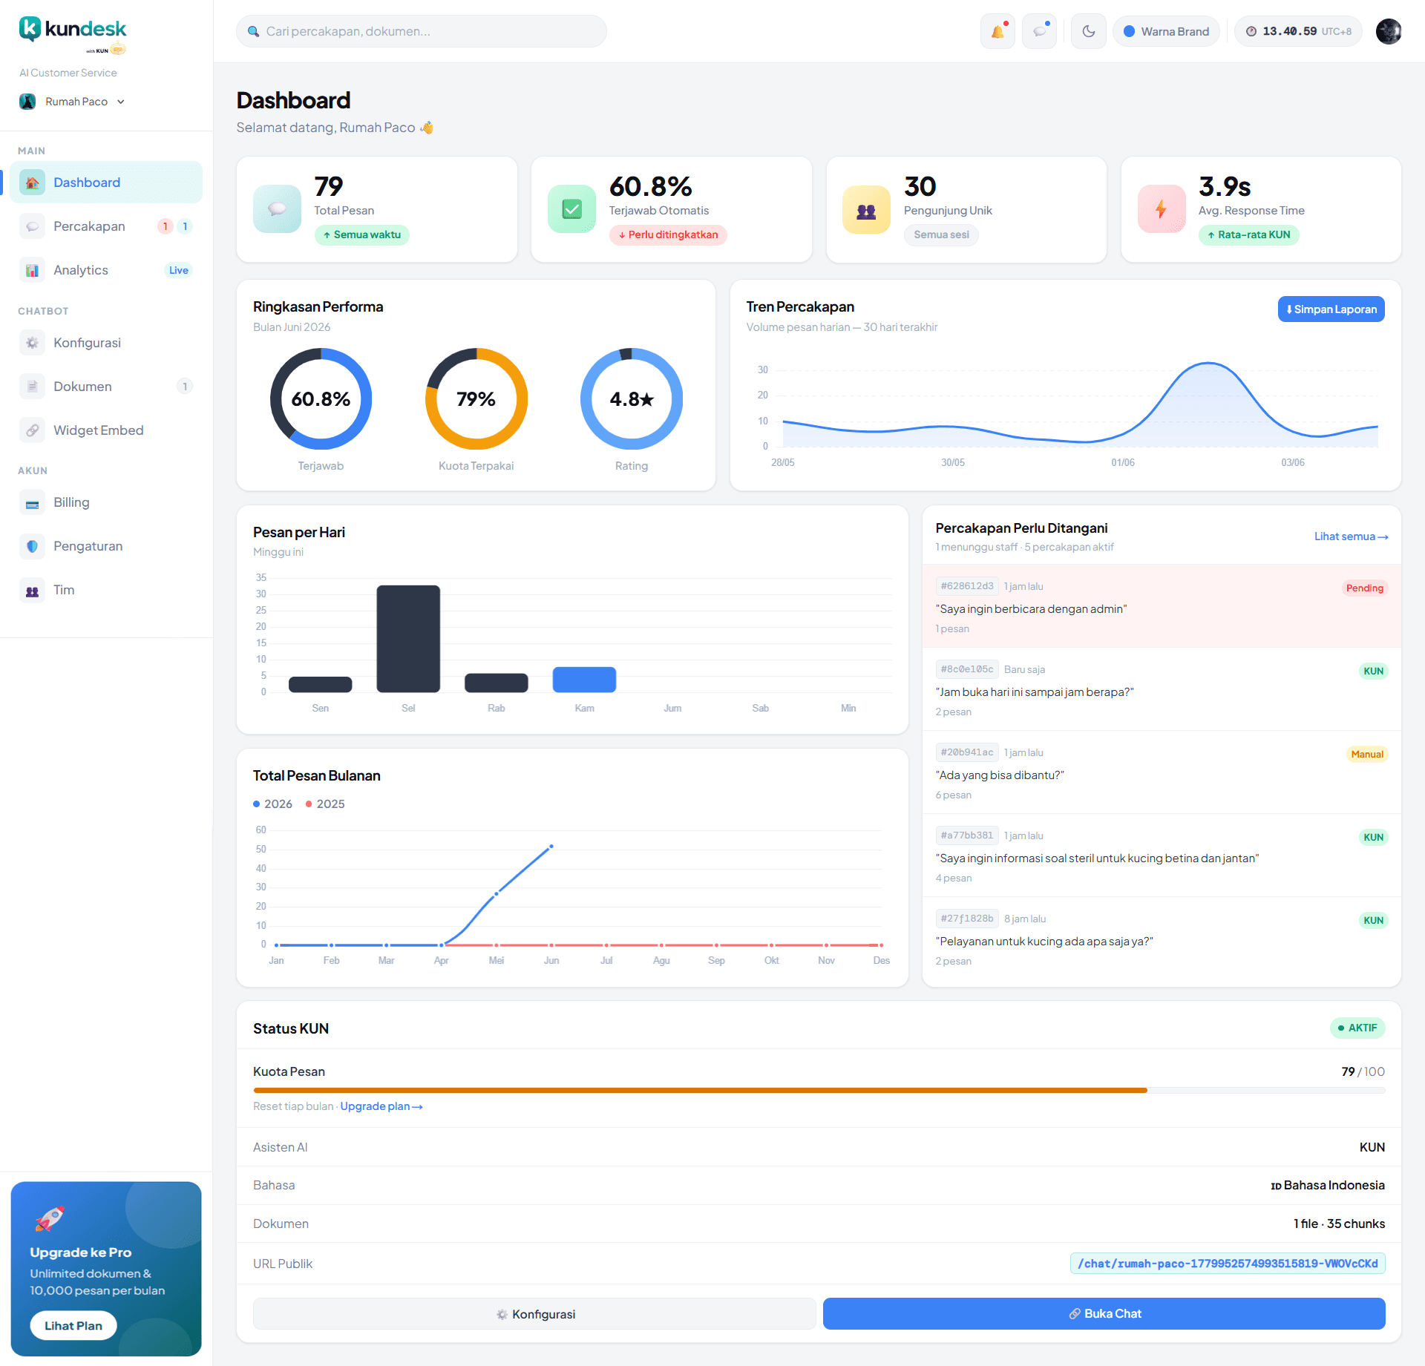Click the Dashboard house icon
This screenshot has width=1425, height=1366.
[x=32, y=183]
